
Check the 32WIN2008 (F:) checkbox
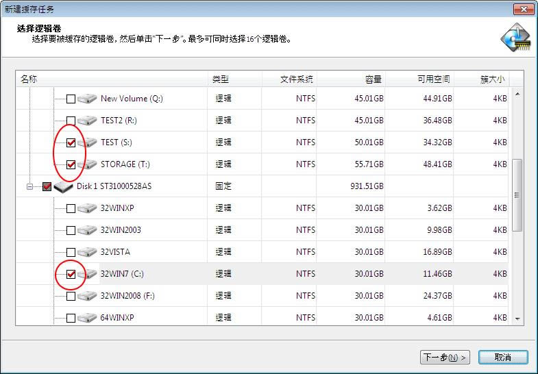pos(71,296)
